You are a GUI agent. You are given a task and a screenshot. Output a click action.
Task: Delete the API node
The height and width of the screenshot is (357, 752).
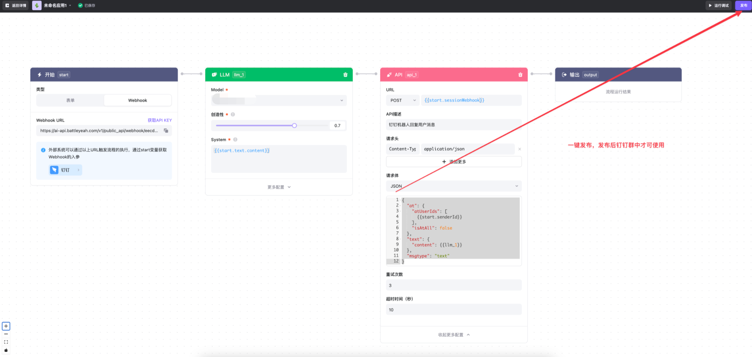pyautogui.click(x=520, y=75)
